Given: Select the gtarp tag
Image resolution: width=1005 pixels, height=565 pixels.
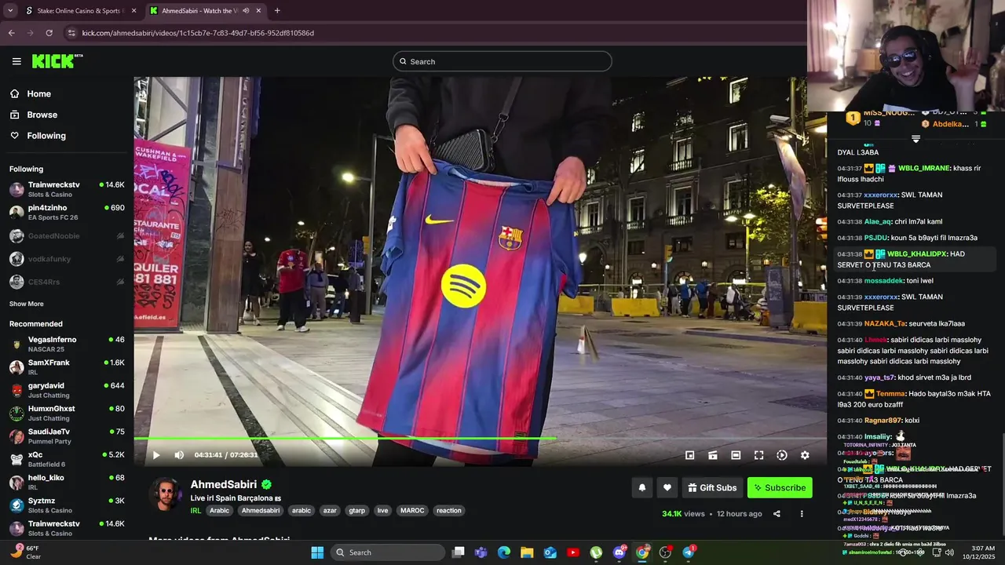Looking at the screenshot, I should click(x=357, y=510).
